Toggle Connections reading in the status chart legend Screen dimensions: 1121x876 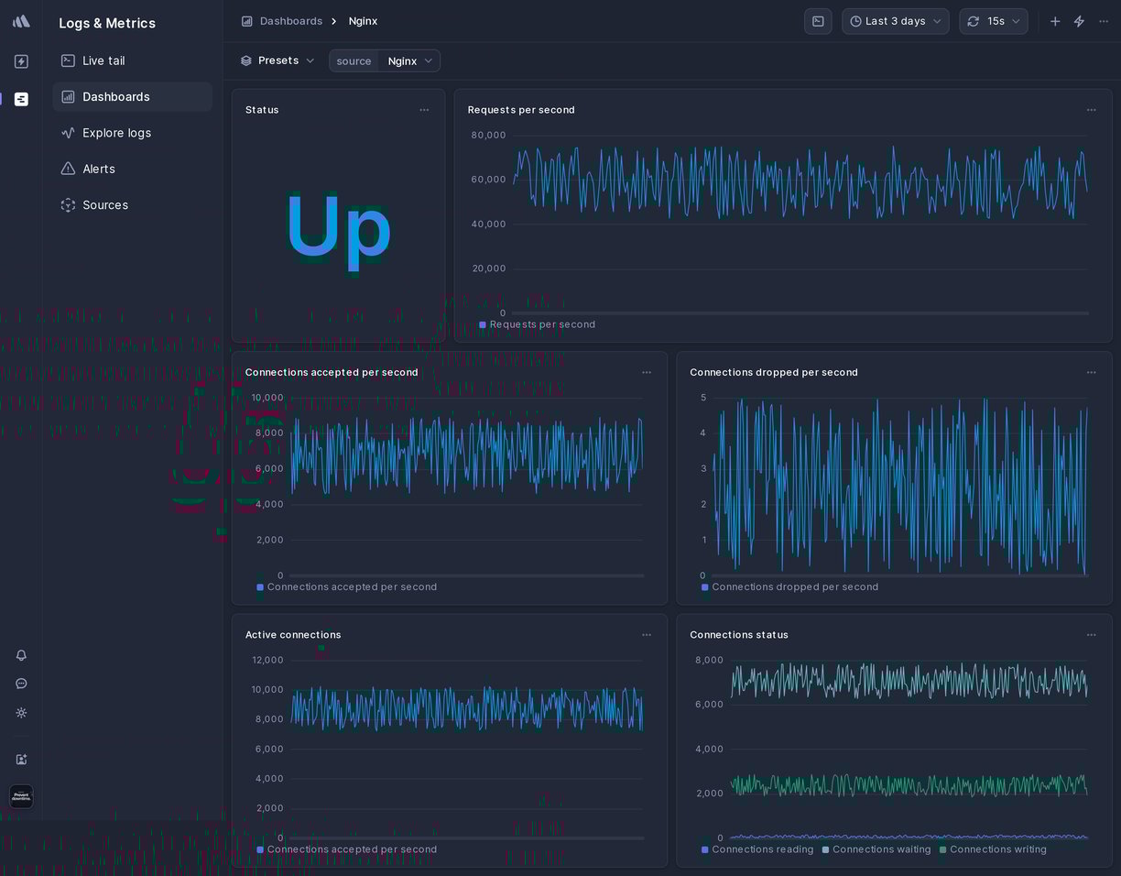[x=757, y=849]
